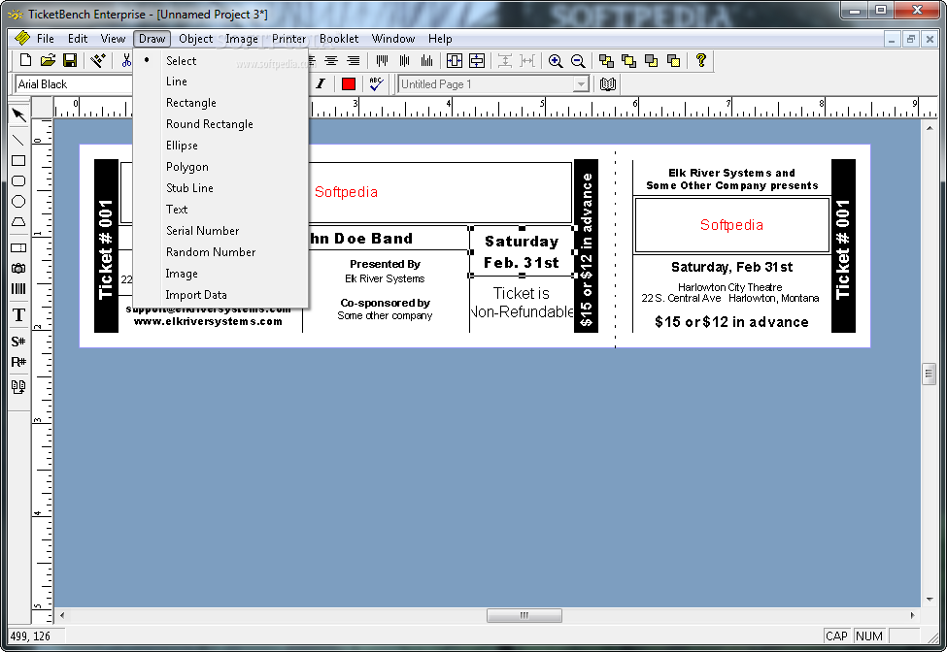
Task: Choose Import Data in the Draw menu
Action: point(221,295)
